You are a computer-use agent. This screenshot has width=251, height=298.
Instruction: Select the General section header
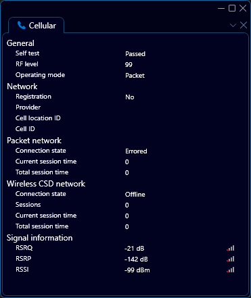click(20, 43)
